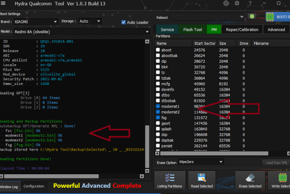This screenshot has width=290, height=194.
Task: Maximize the Hydra tool window
Action: tap(278, 3)
